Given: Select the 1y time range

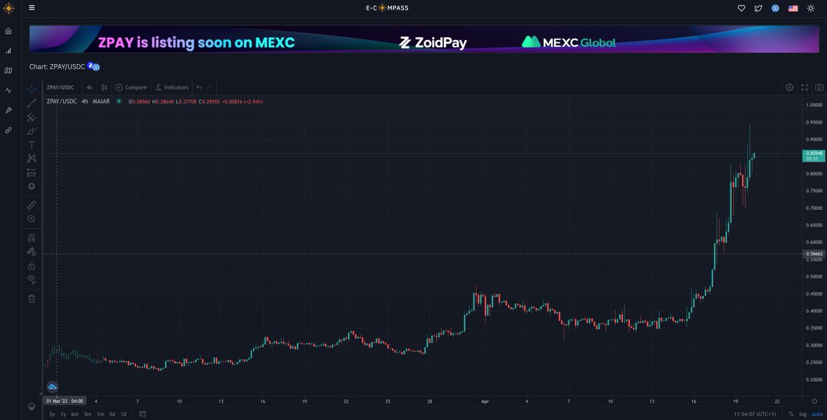Looking at the screenshot, I should point(63,414).
